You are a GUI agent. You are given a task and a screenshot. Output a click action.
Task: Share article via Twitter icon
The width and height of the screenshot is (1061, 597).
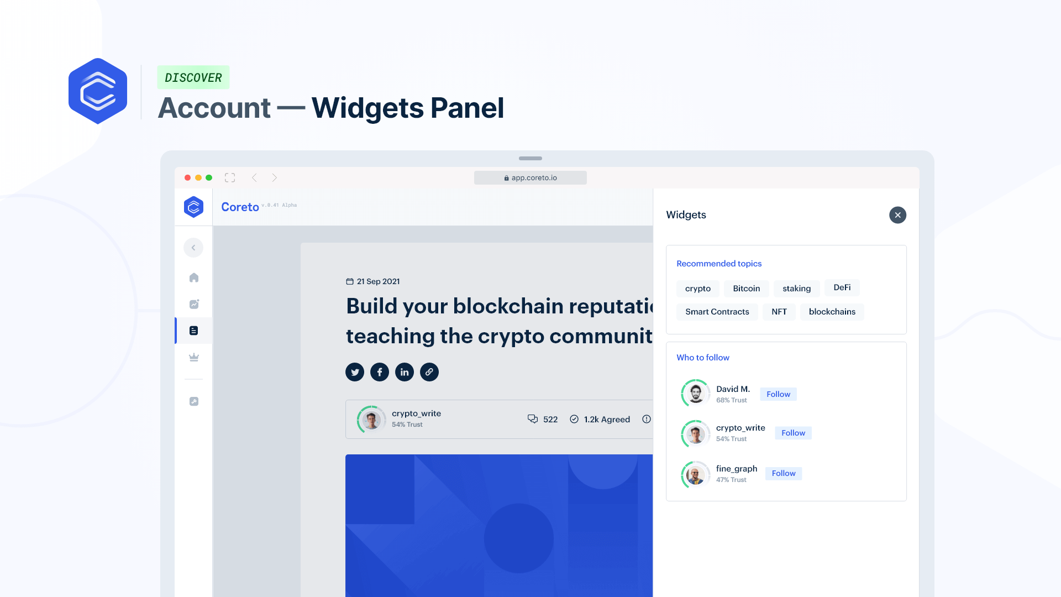tap(354, 372)
